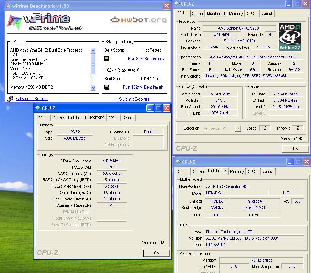Click the save icon under 1024M stability test
This screenshot has width=311, height=273.
(107, 87)
